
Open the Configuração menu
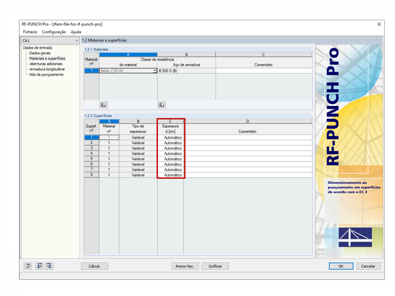pyautogui.click(x=54, y=32)
